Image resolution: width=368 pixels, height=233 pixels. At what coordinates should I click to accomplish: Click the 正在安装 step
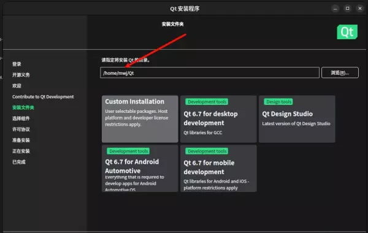[21, 151]
